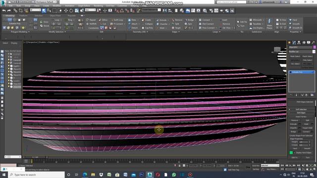
Task: Switch to the Object Paint ribbon tab
Action: 55,15
